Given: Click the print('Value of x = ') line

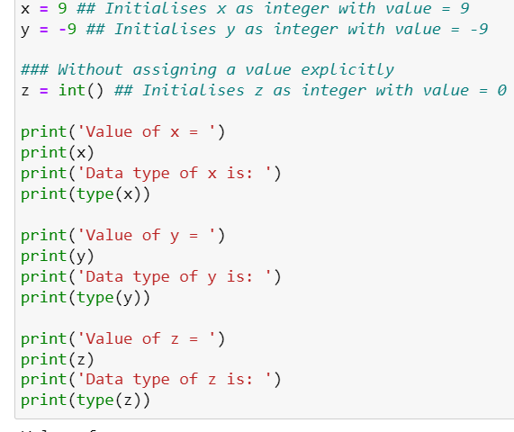Looking at the screenshot, I should (123, 132).
